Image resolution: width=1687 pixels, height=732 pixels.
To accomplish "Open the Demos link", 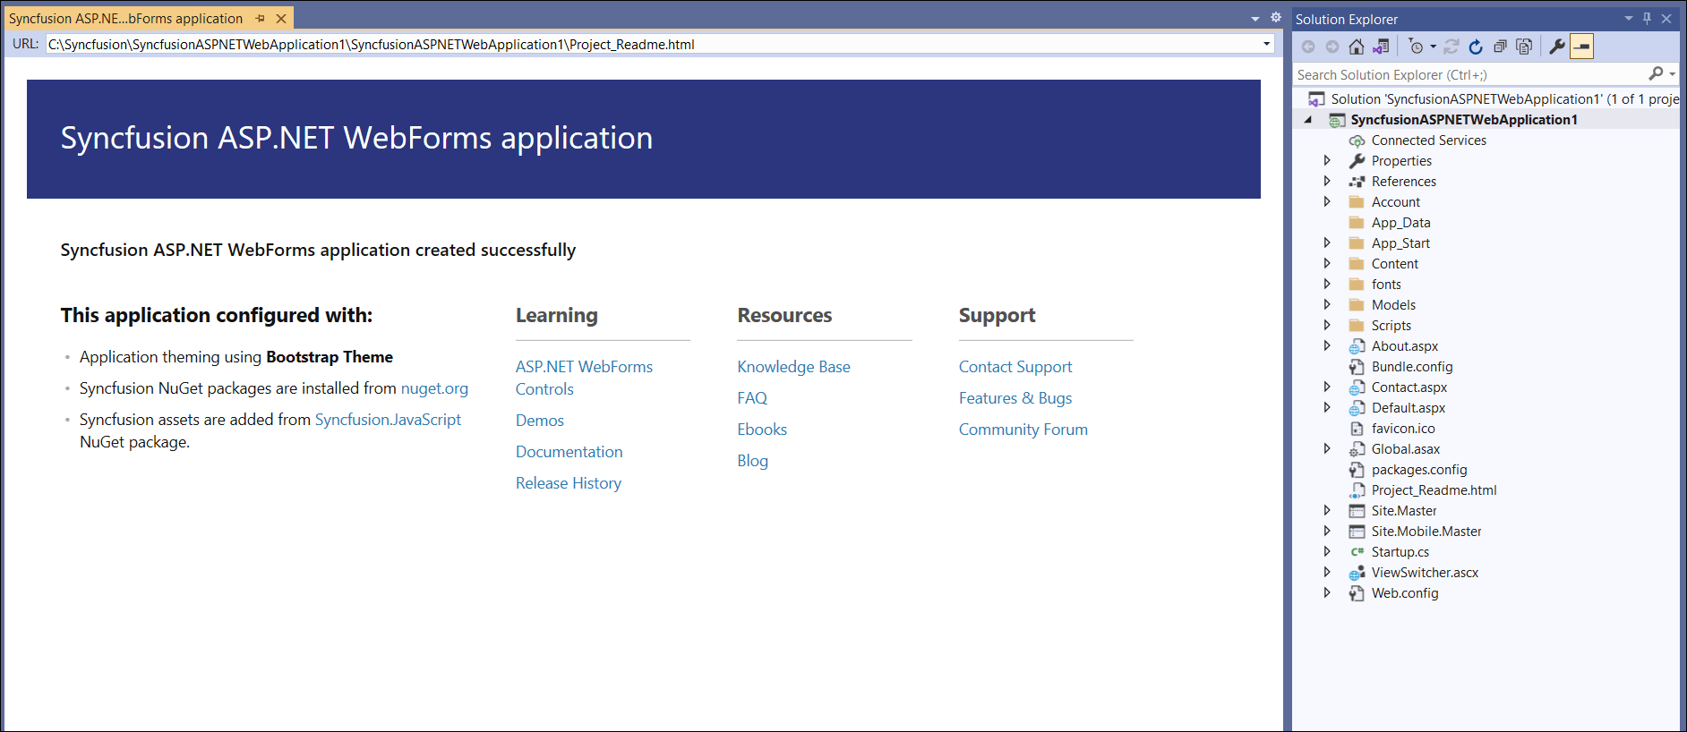I will (x=540, y=421).
